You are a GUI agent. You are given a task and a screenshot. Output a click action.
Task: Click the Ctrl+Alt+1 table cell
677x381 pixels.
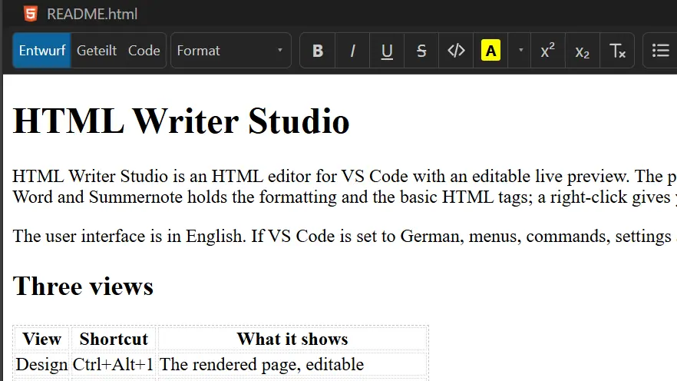114,364
